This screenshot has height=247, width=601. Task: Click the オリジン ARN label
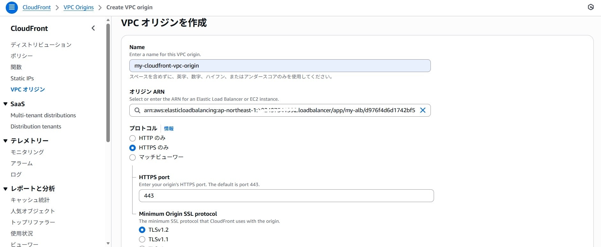[147, 91]
